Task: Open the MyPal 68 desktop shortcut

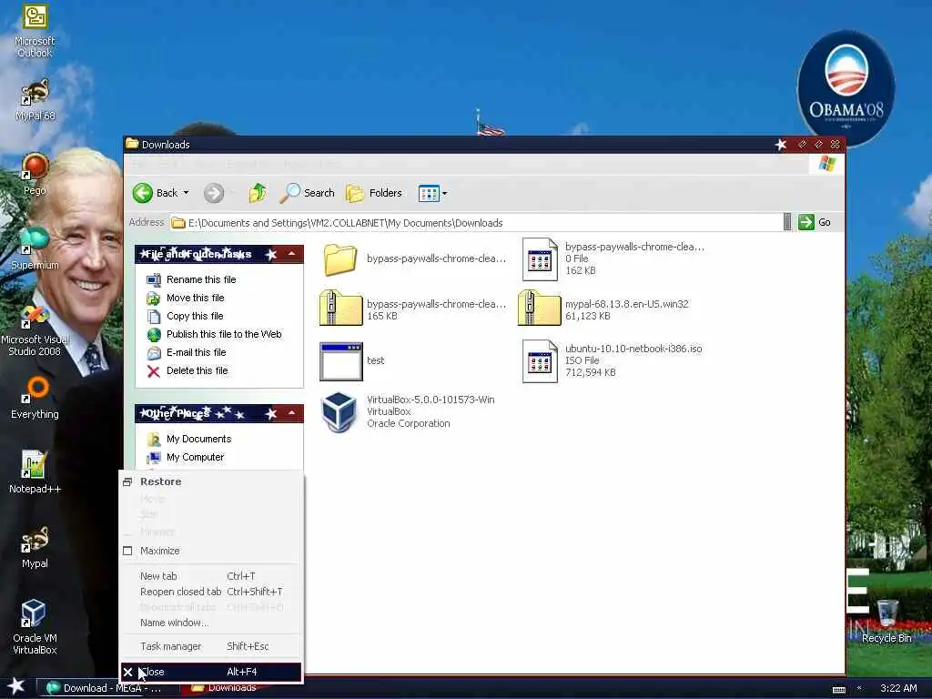Action: (35, 100)
